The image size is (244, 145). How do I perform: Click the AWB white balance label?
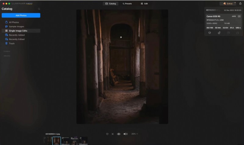(234, 16)
